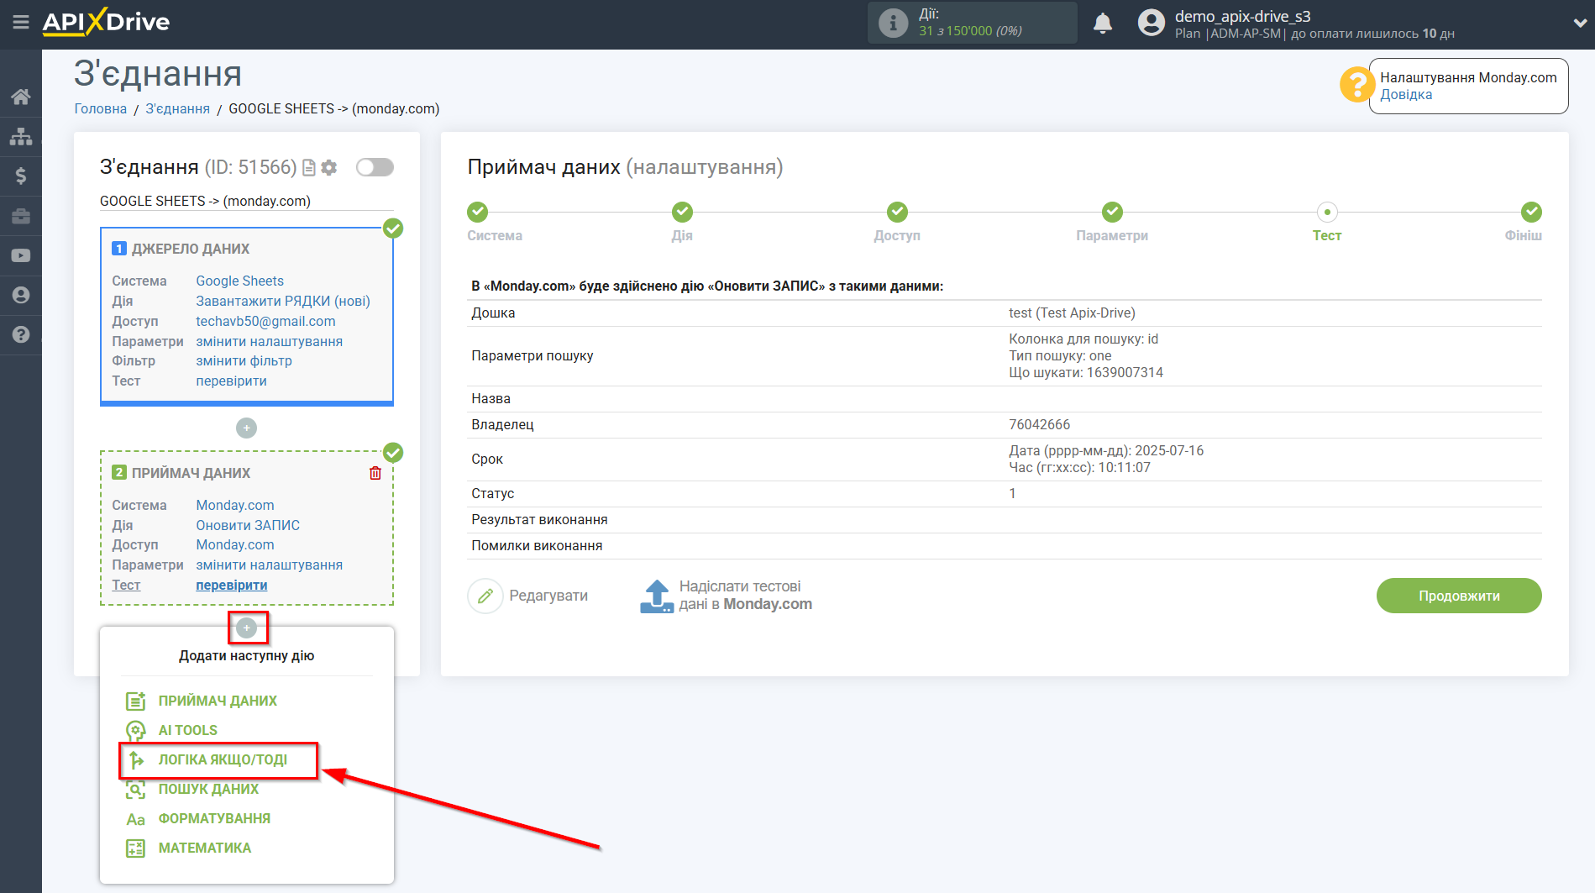Go to Головна breadcrumb
Viewport: 1595px width, 893px height.
tap(100, 108)
